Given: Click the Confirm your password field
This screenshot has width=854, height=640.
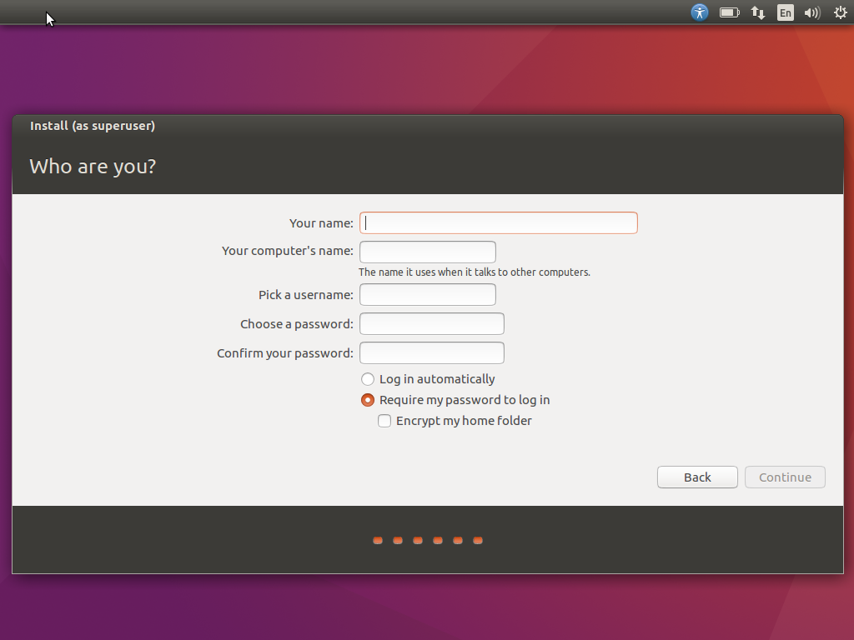Looking at the screenshot, I should pos(431,352).
